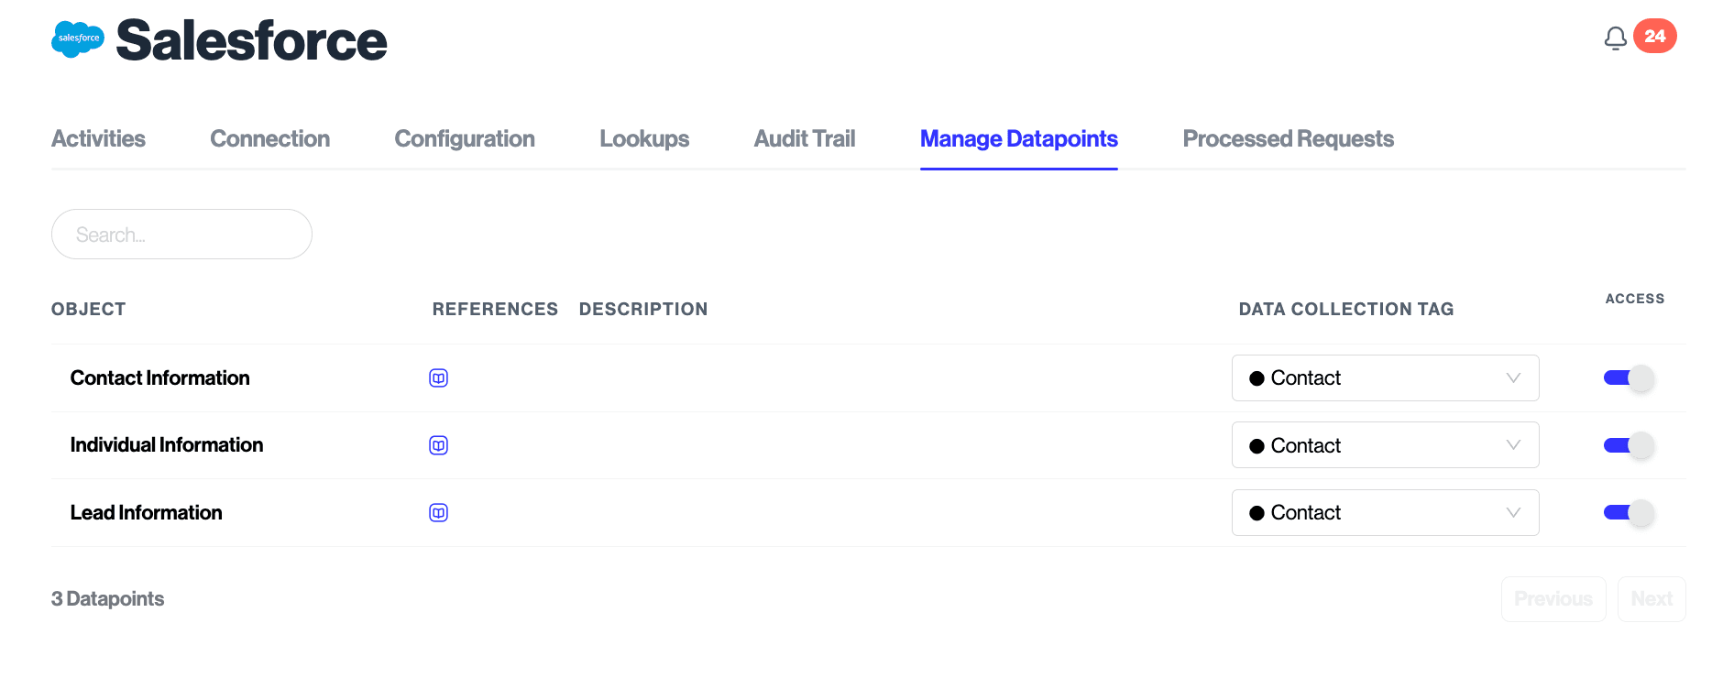Go to the Configuration tab
This screenshot has height=689, width=1734.
464,139
